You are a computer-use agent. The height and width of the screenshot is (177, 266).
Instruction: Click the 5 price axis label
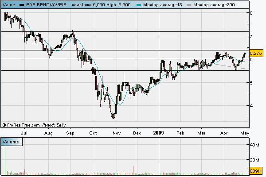pos(251,83)
